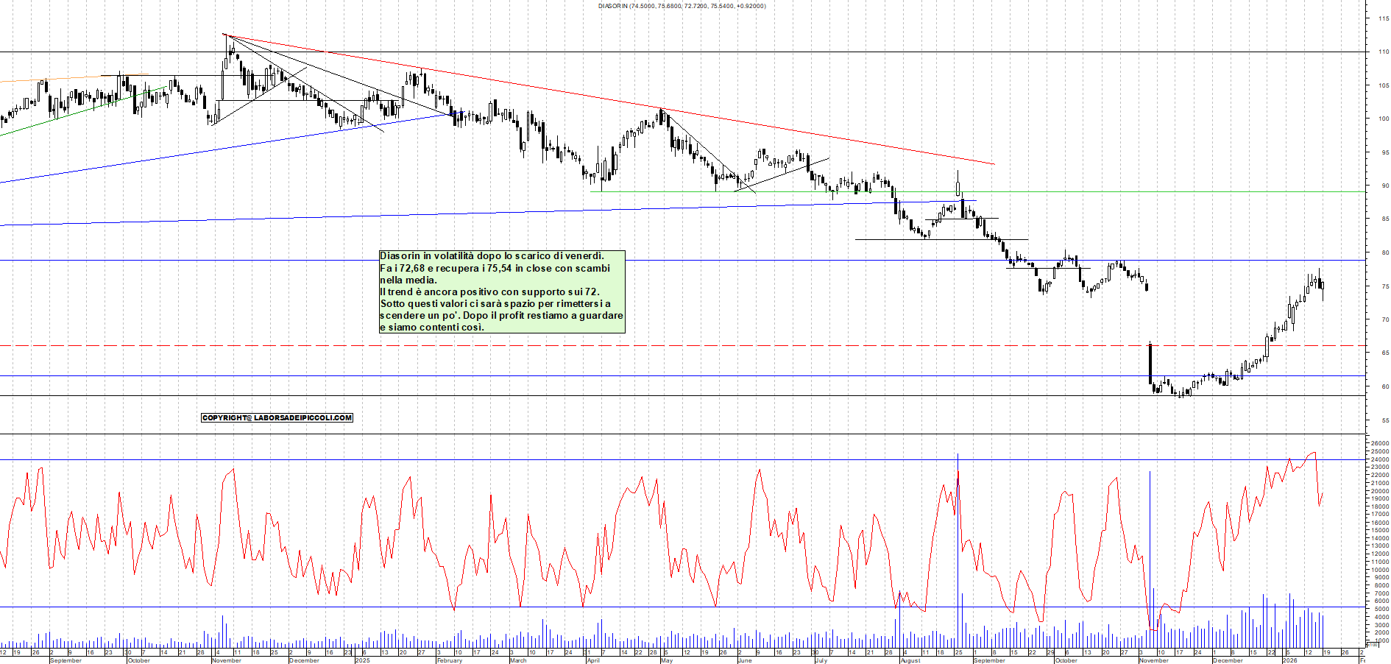Click the August month label on time axis
1391x664 pixels.
pos(910,660)
